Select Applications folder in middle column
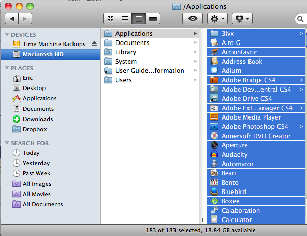 pos(150,34)
